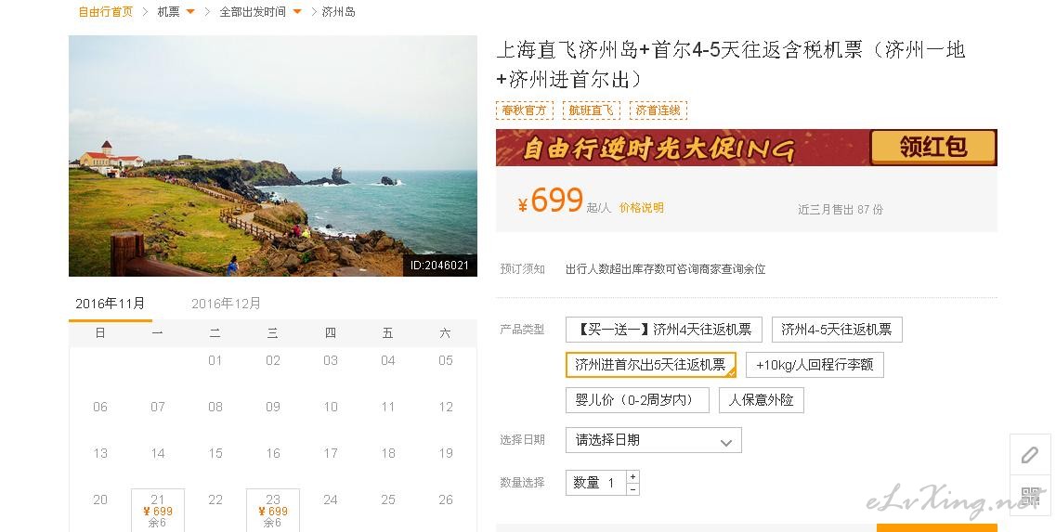The width and height of the screenshot is (1056, 532).
Task: Decrease quantity with the minus stepper
Action: click(x=632, y=489)
